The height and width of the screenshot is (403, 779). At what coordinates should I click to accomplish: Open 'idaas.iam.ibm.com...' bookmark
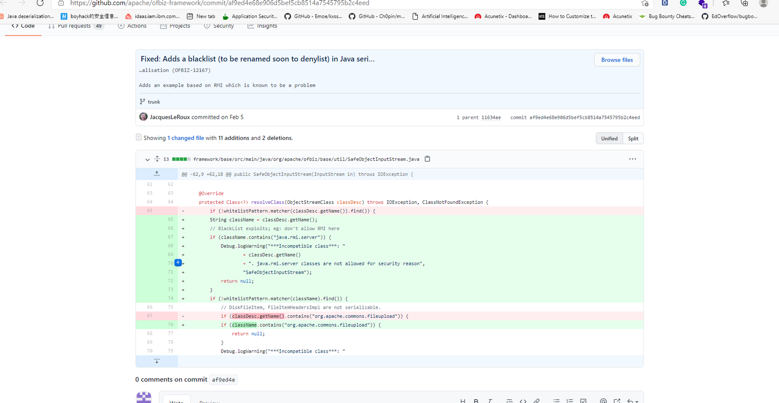click(152, 16)
